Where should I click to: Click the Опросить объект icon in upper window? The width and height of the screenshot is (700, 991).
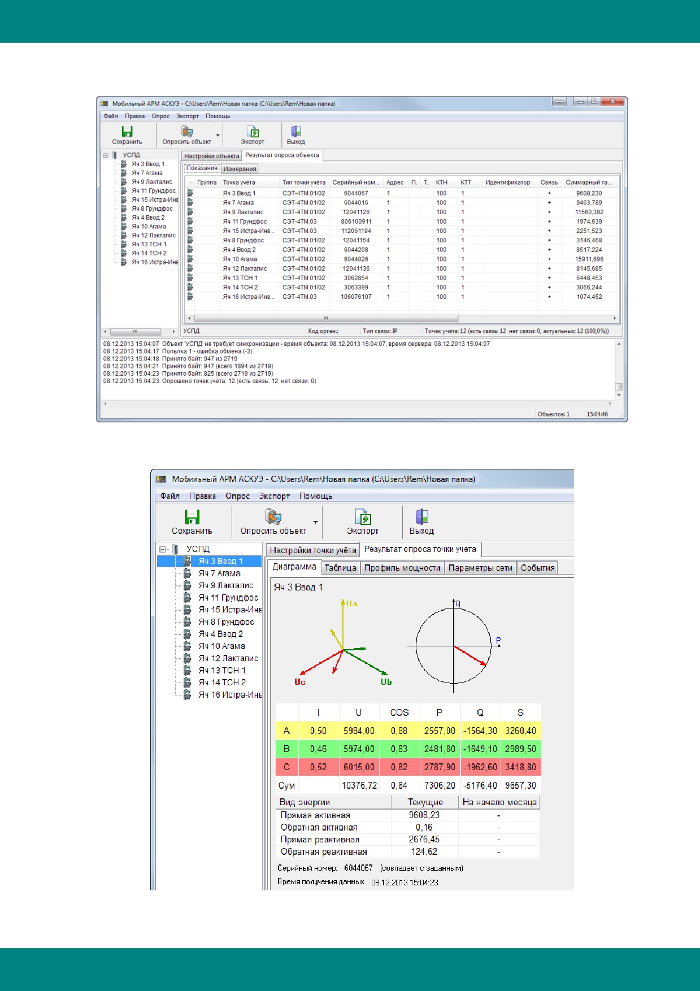pyautogui.click(x=186, y=131)
